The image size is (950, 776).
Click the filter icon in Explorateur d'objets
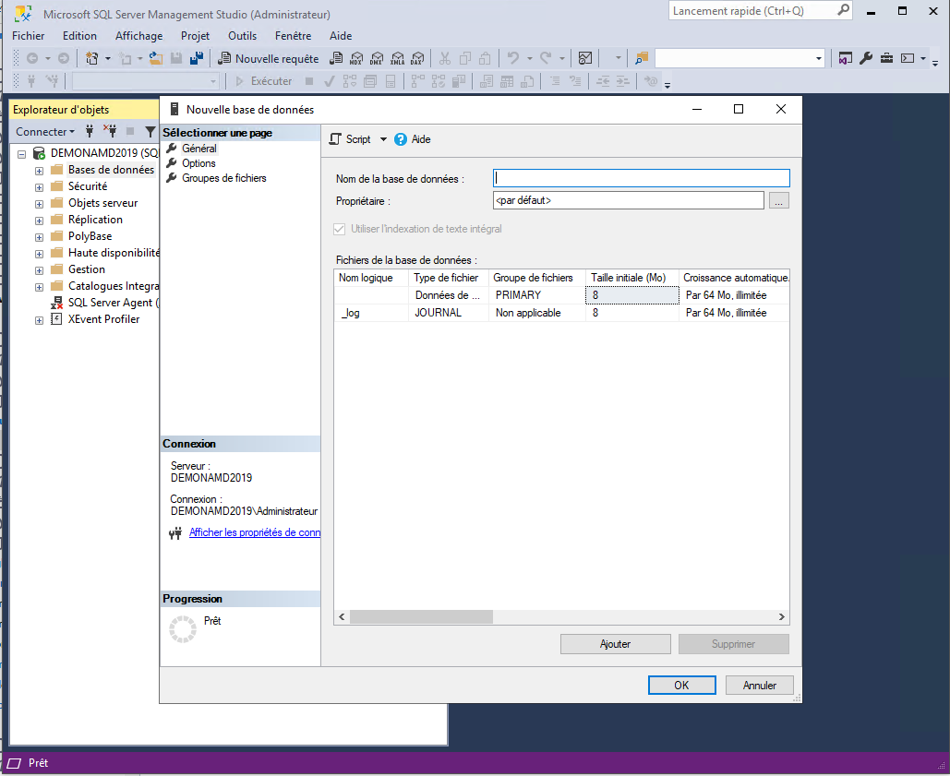[x=150, y=132]
